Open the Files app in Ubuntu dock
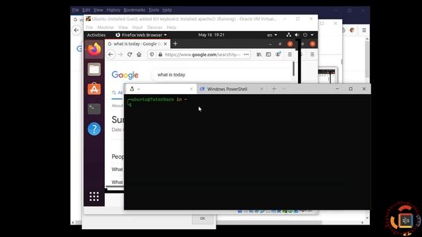The width and height of the screenshot is (422, 237). 94,69
